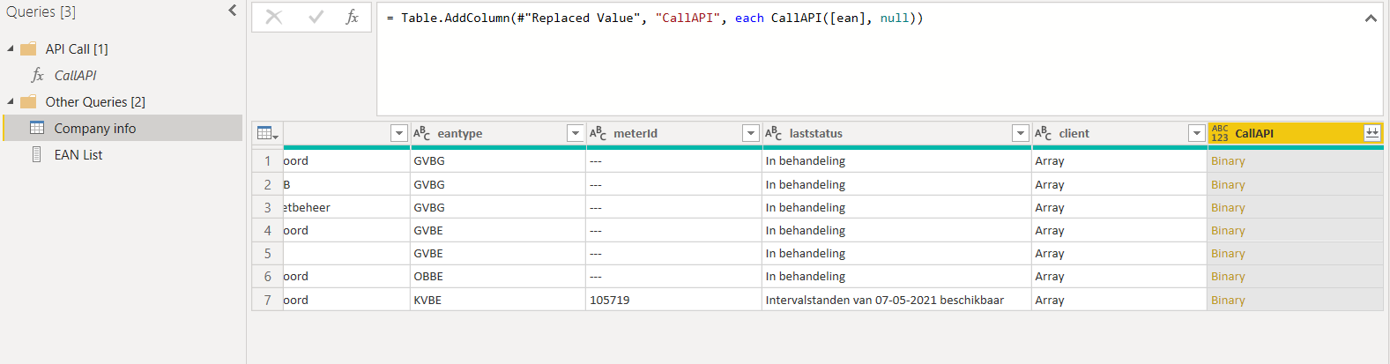Collapse the Queries pane with chevron

(x=233, y=11)
